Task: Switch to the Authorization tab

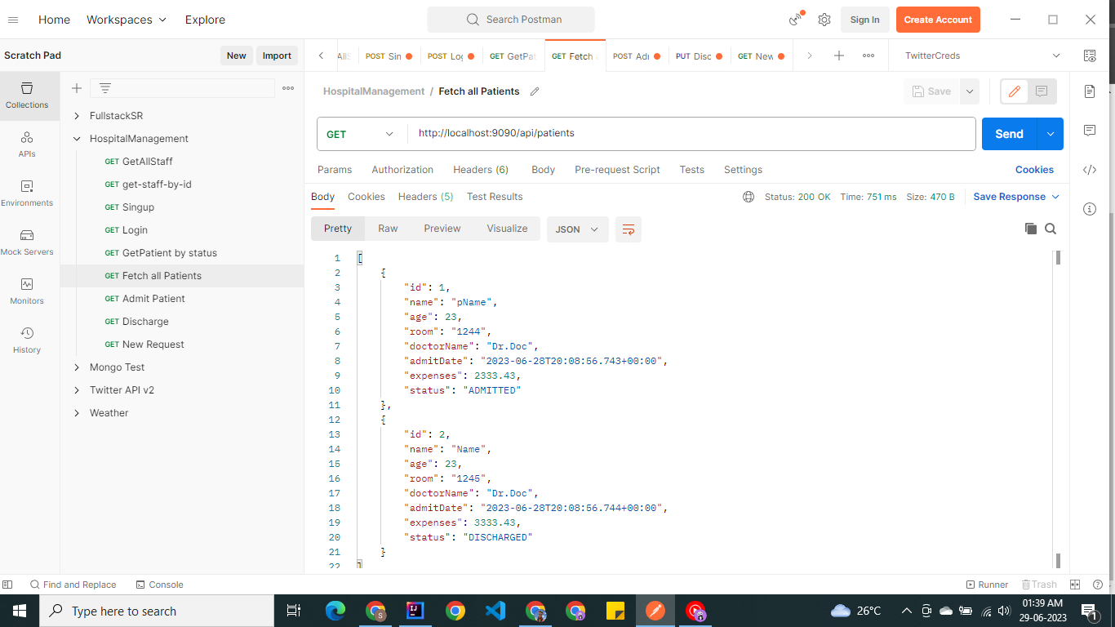Action: tap(402, 170)
